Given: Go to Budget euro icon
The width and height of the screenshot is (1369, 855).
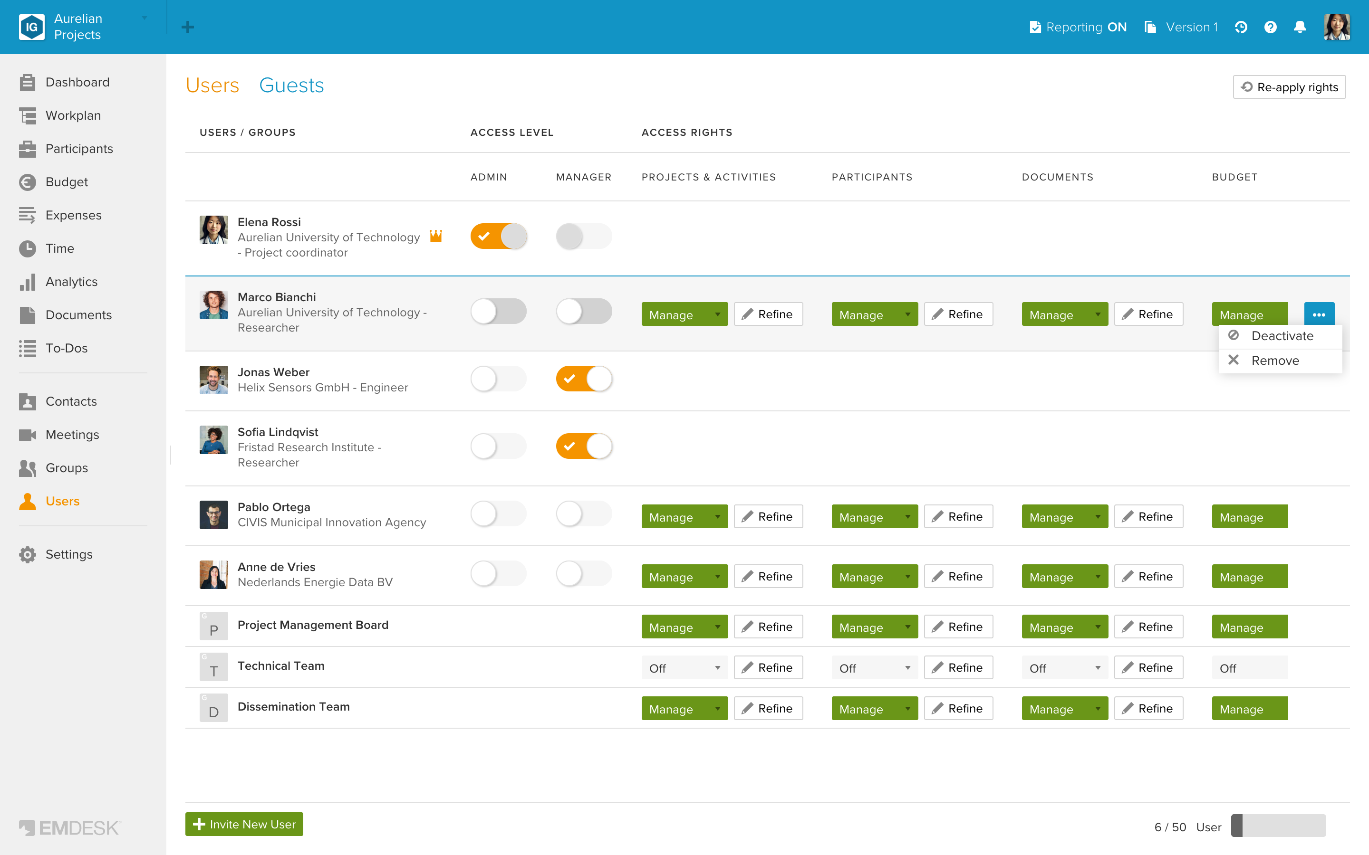Looking at the screenshot, I should tap(27, 182).
